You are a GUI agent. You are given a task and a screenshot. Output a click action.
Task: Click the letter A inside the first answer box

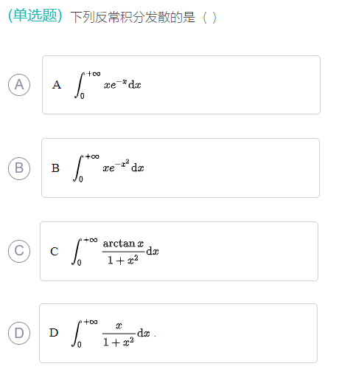[57, 85]
